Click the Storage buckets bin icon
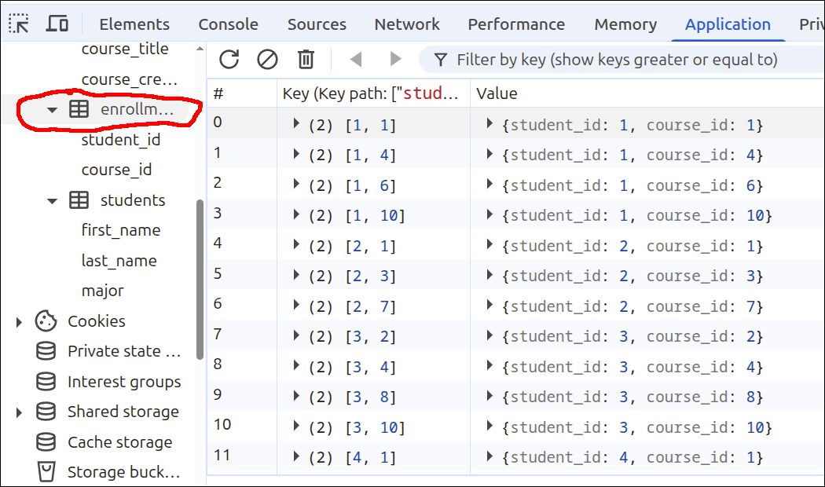The width and height of the screenshot is (825, 487). click(45, 471)
